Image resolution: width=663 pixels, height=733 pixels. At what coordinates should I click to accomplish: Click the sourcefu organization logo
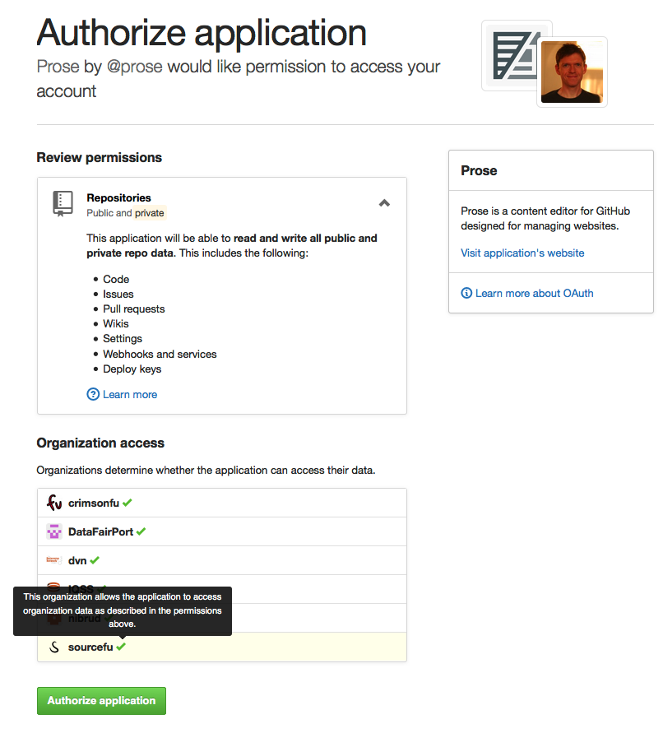click(54, 647)
